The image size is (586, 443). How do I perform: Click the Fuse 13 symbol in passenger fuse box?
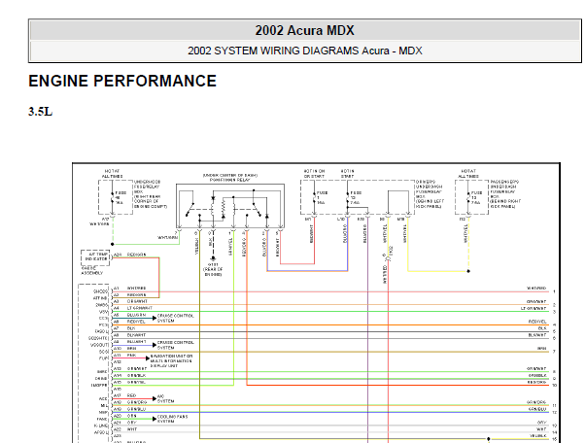[x=468, y=197]
